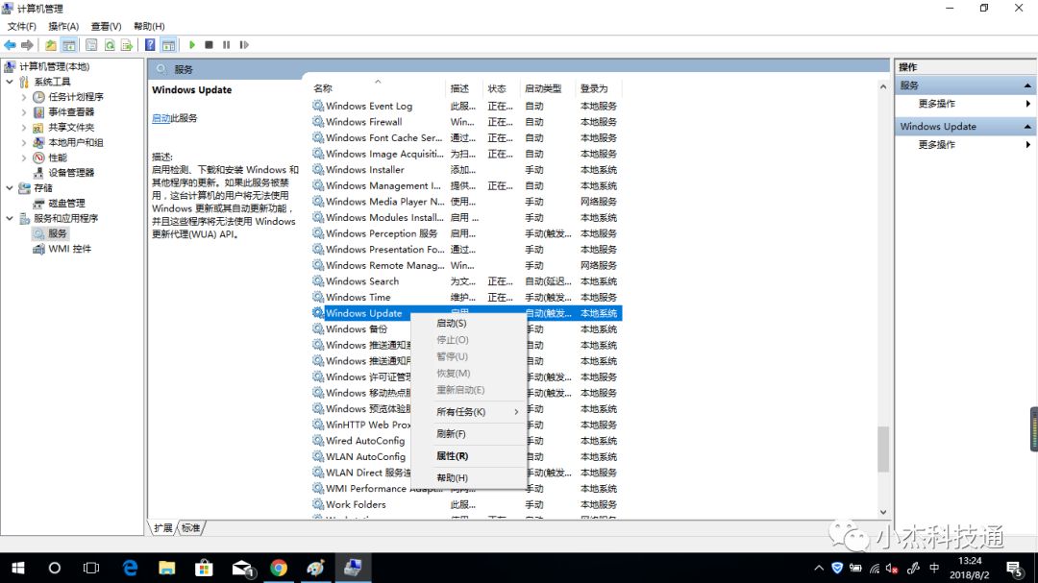The height and width of the screenshot is (583, 1038).
Task: Collapse the Windows Update actions section
Action: (x=1027, y=127)
